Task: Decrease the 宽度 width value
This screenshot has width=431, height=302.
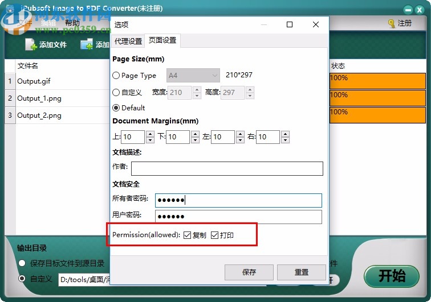Action: [197, 96]
